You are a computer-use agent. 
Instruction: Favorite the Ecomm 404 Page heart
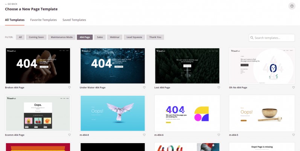coord(70,135)
